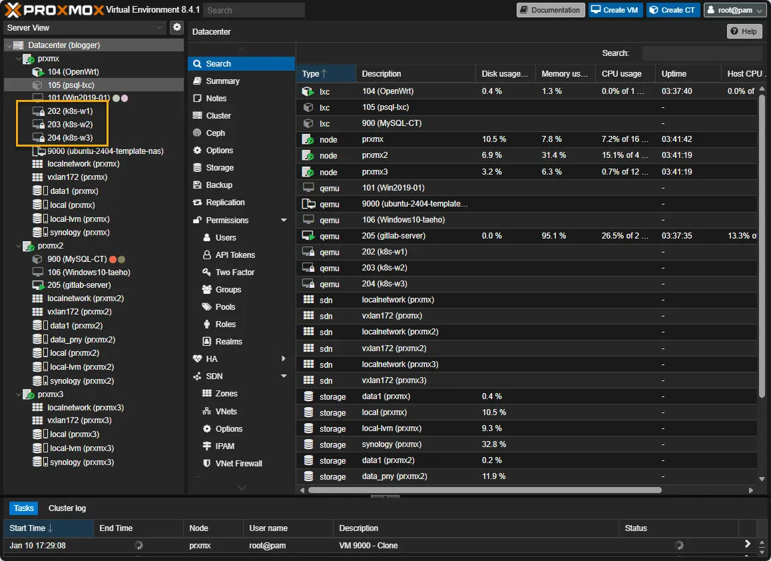Screen dimensions: 771x561
Task: Click the prxmx2 node row in the grid
Action: coord(527,155)
